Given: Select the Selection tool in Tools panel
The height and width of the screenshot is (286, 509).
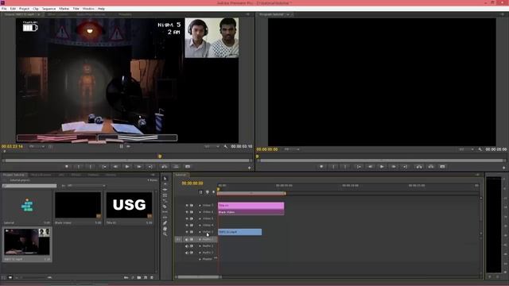Looking at the screenshot, I should (165, 178).
